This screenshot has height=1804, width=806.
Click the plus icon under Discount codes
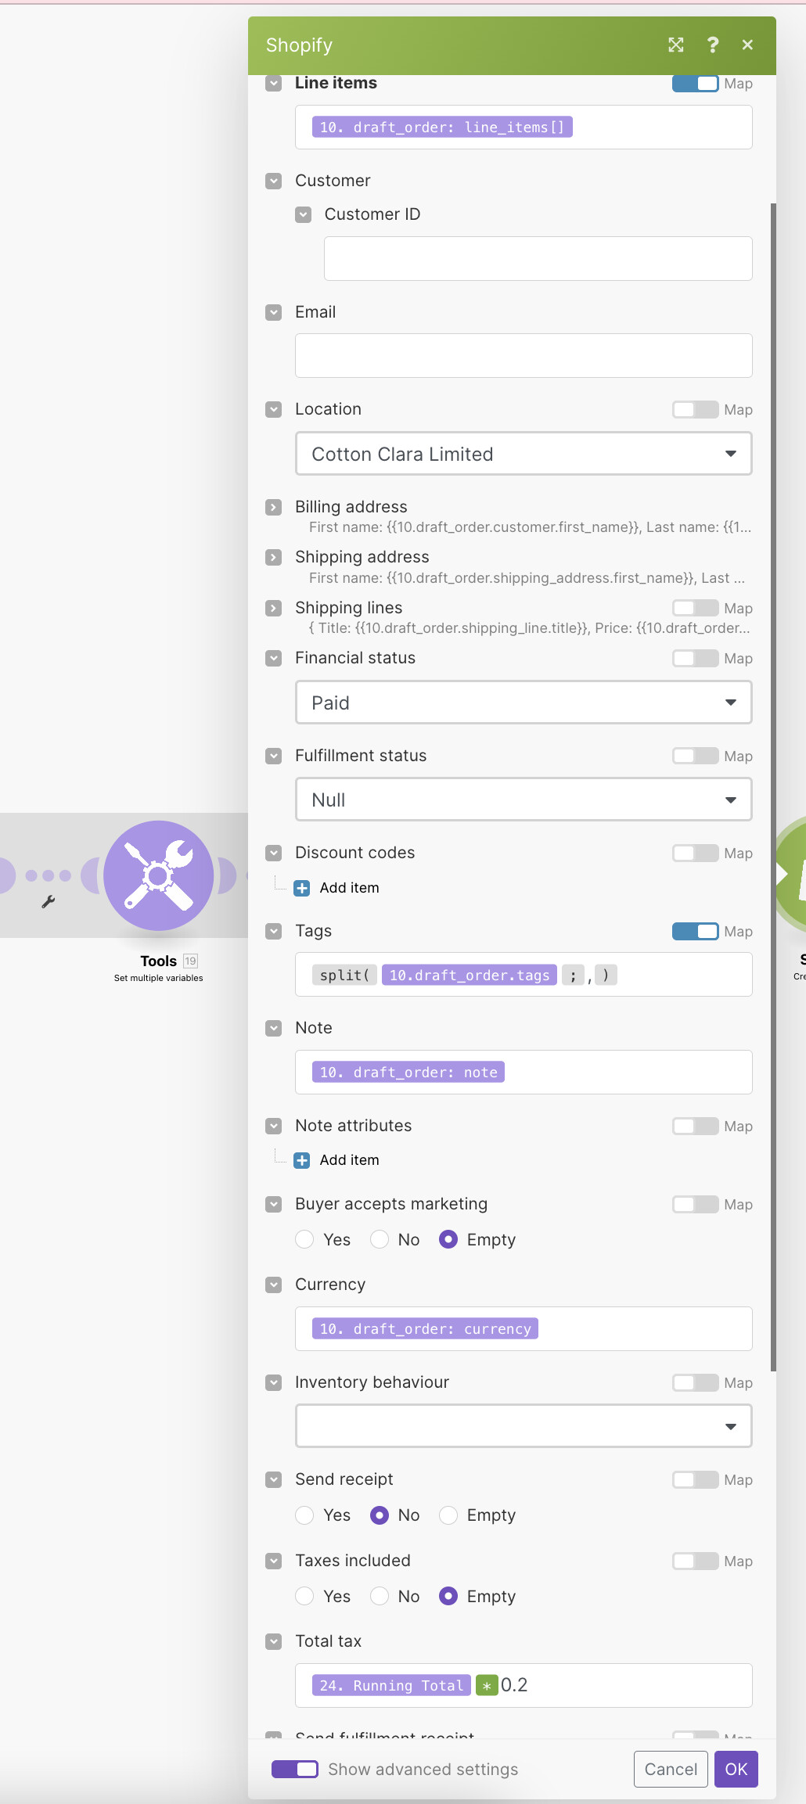tap(302, 888)
